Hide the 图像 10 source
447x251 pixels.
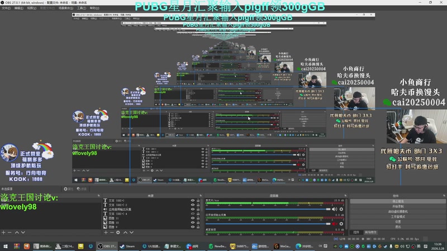point(193,223)
